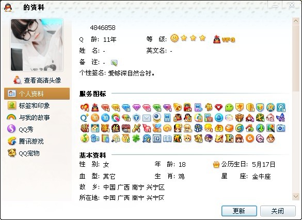Click the smiley face level icon
The height and width of the screenshot is (220, 302).
click(x=174, y=38)
